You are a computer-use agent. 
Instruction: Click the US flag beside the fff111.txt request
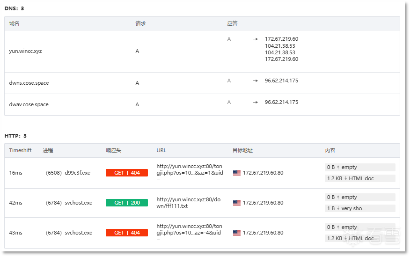pos(236,203)
